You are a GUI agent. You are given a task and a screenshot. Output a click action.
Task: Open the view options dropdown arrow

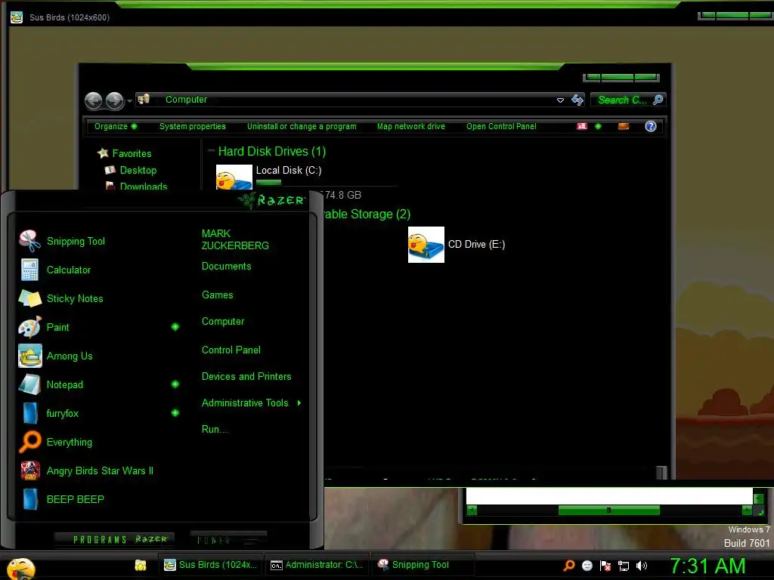pos(599,126)
